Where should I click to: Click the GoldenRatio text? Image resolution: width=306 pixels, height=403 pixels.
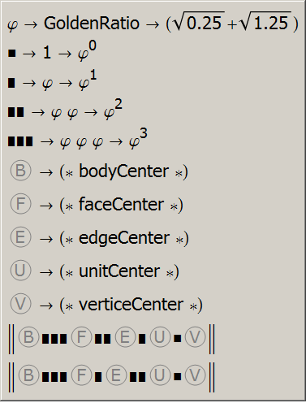pos(92,24)
